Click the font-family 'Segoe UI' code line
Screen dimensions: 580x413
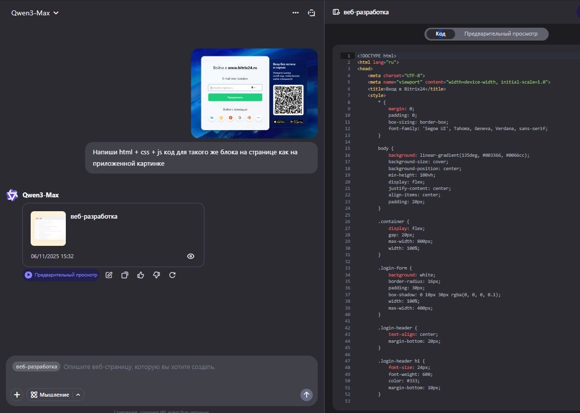tap(468, 129)
